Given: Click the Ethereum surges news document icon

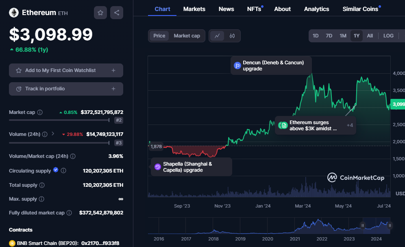Looking at the screenshot, I should point(284,125).
